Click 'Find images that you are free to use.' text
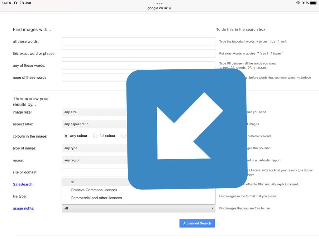Screen dimensions: 319x239 pos(245,208)
